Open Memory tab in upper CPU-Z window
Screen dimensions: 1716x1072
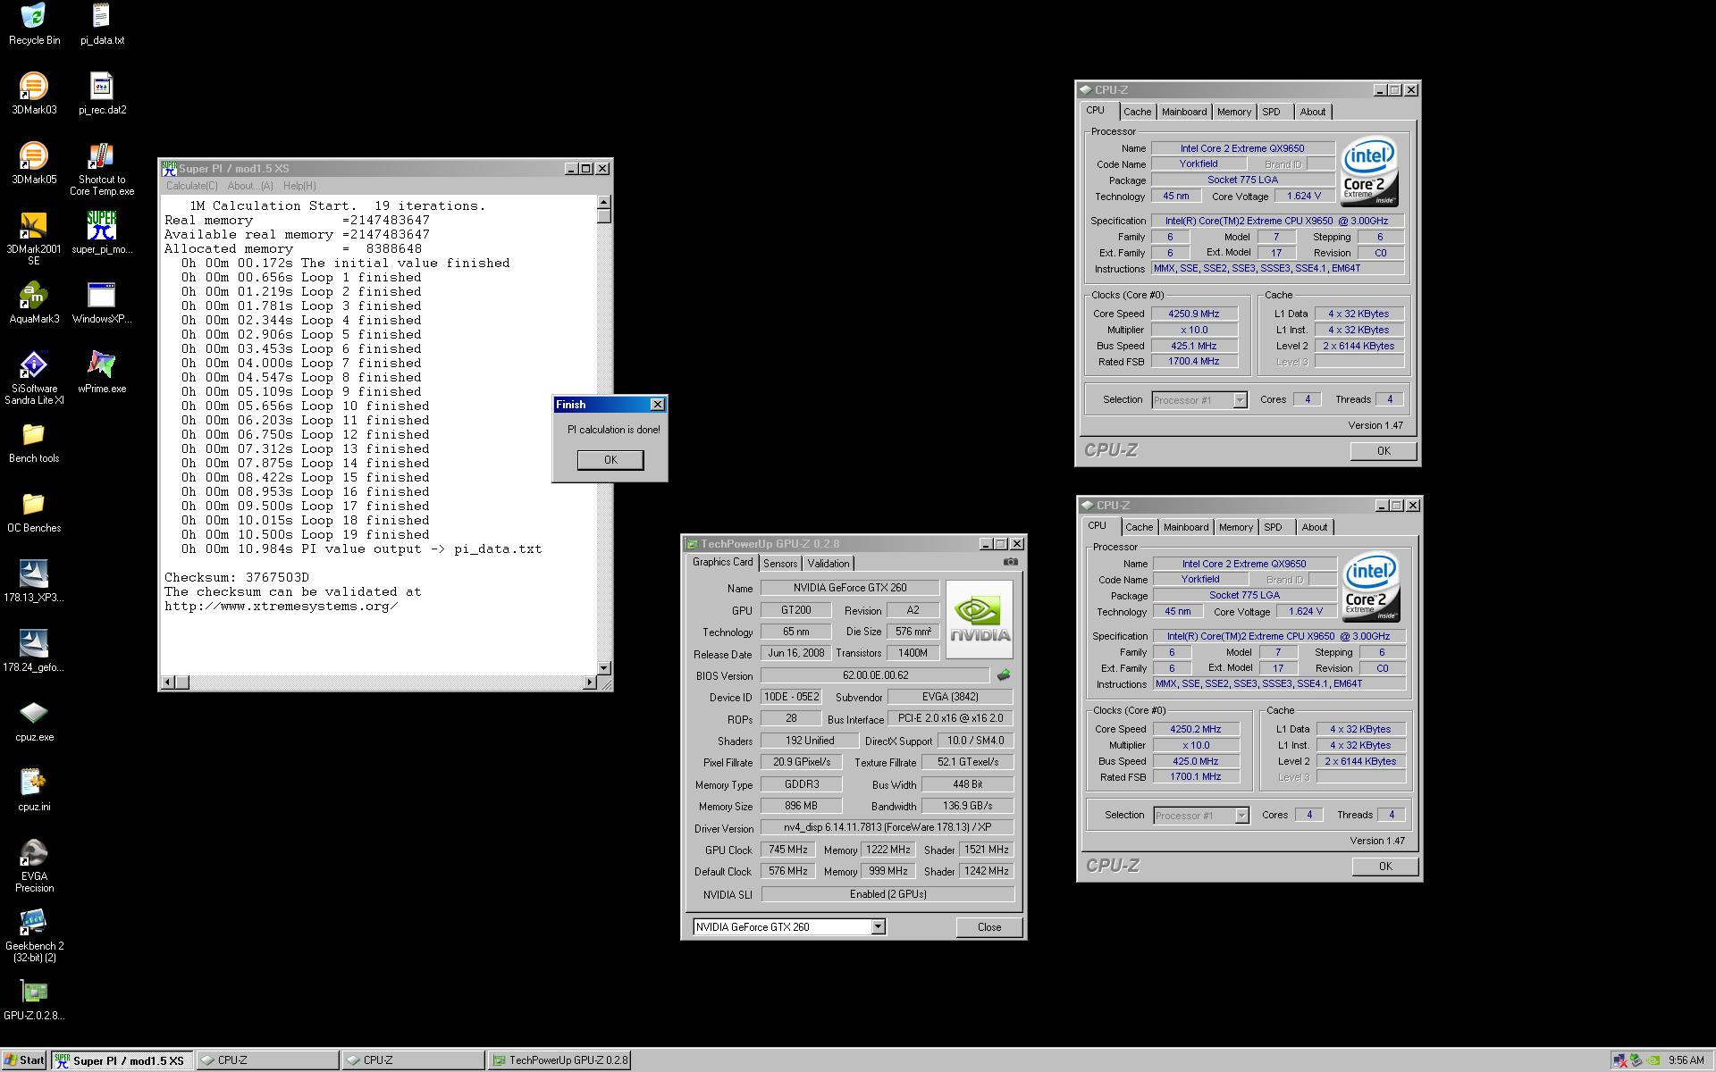[x=1233, y=112]
